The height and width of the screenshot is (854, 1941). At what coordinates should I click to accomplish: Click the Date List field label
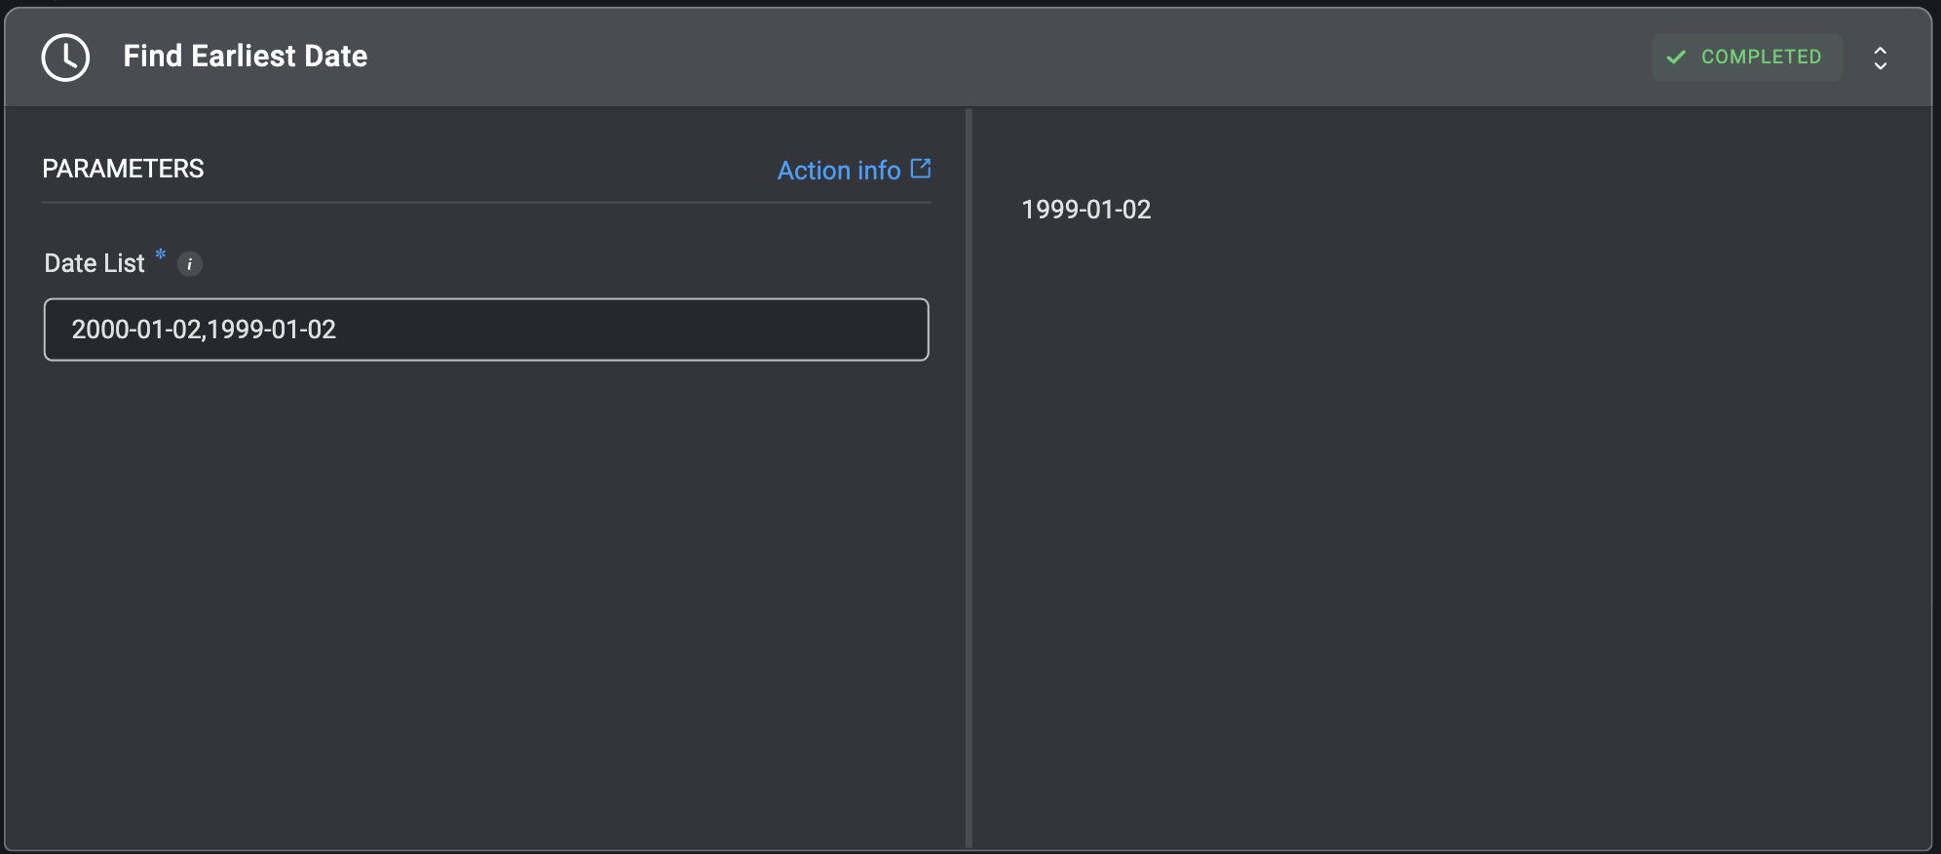pos(95,263)
